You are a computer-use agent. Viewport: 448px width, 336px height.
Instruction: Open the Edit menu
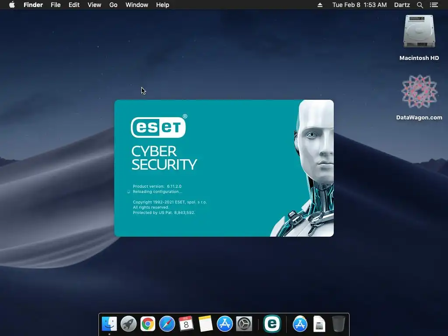pyautogui.click(x=74, y=5)
